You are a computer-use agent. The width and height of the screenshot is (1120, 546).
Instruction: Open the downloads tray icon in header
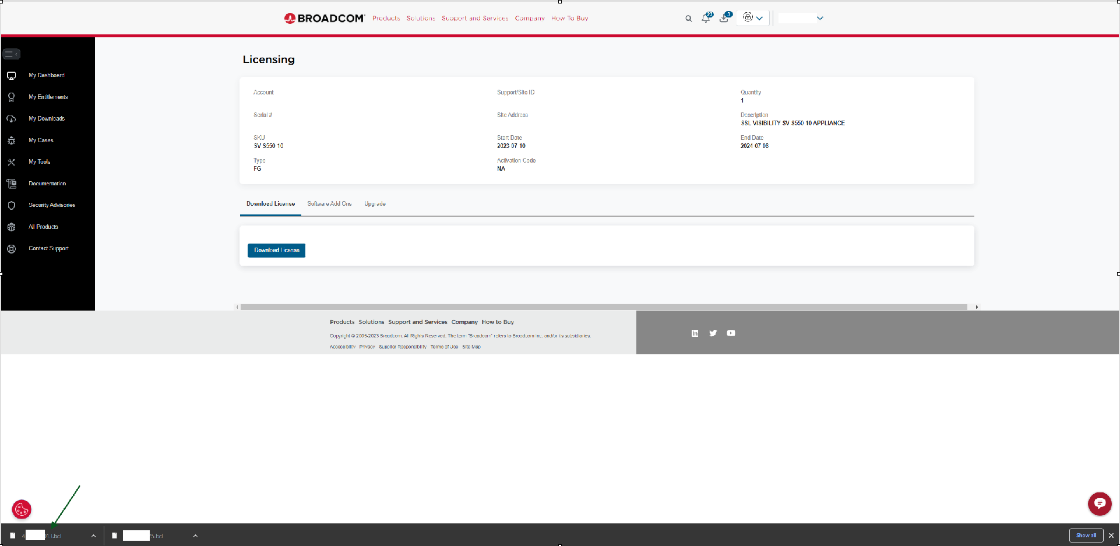[x=724, y=17]
